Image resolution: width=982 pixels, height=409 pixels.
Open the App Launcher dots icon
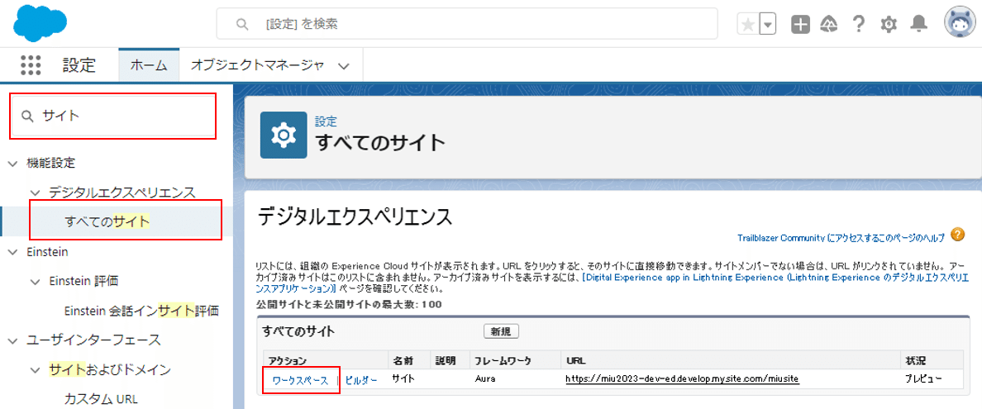30,65
